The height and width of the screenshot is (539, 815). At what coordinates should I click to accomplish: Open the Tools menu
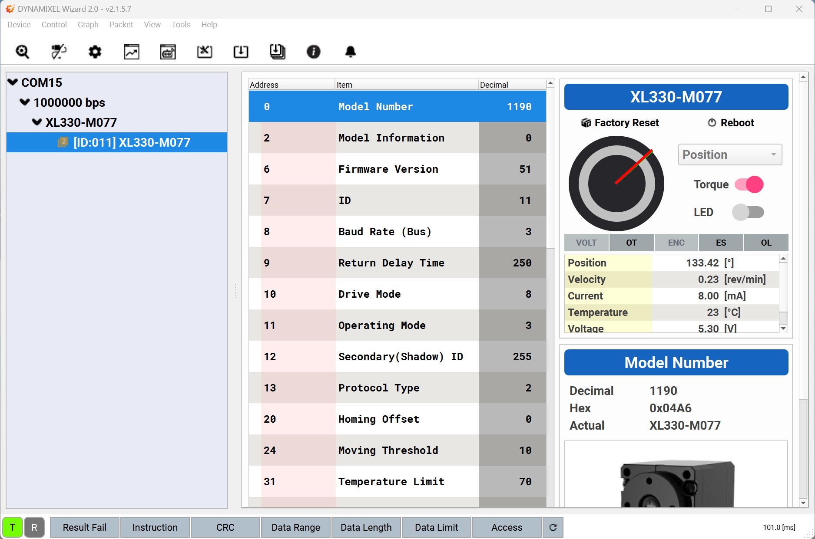pos(181,25)
